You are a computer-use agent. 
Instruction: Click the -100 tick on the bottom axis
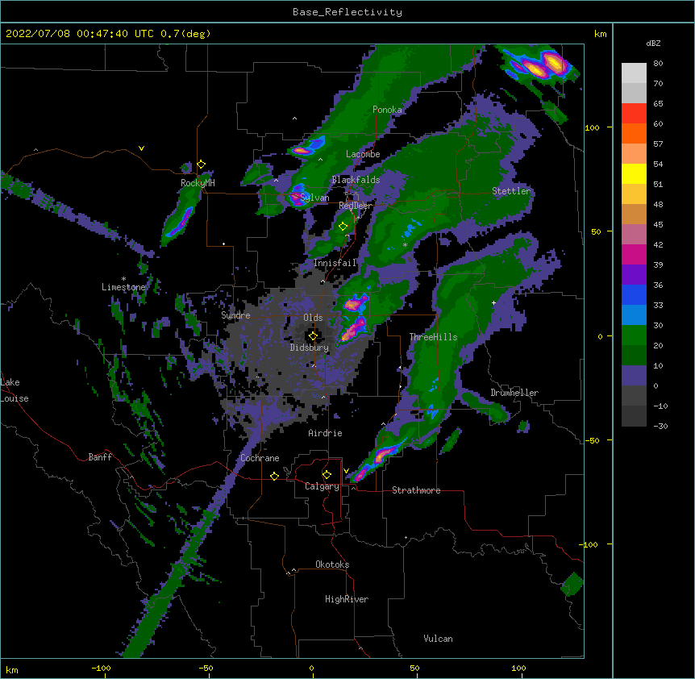coord(101,668)
